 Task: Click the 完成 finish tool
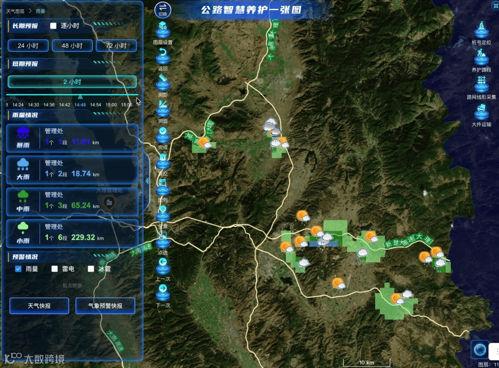click(163, 135)
